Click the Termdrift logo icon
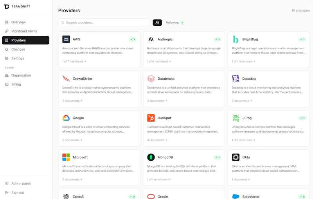Image resolution: width=313 pixels, height=199 pixels. click(x=6, y=7)
